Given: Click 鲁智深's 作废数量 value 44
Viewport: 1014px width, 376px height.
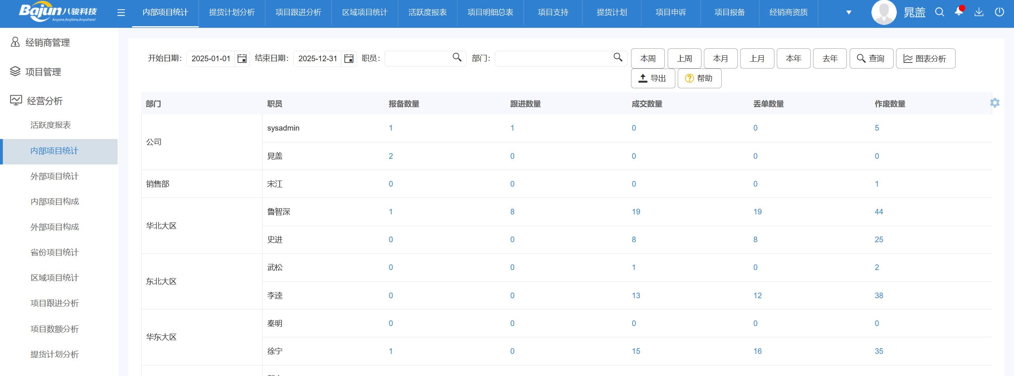Looking at the screenshot, I should point(879,212).
